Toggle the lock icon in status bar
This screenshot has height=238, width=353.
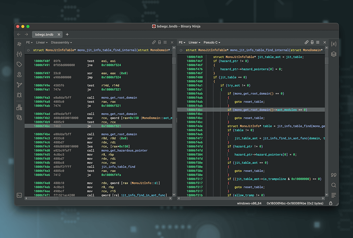click(331, 203)
